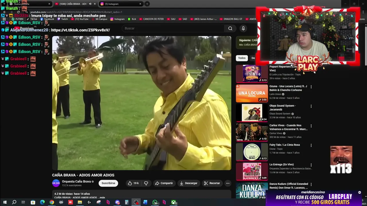Viewport: 367px width, 206px height.
Task: Open the Kick bookmark
Action: pyautogui.click(x=132, y=19)
